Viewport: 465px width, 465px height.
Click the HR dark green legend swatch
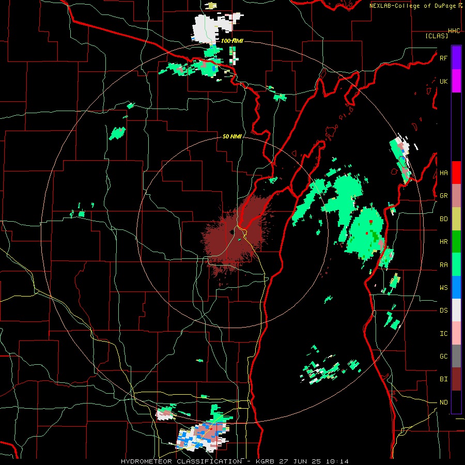pos(456,241)
